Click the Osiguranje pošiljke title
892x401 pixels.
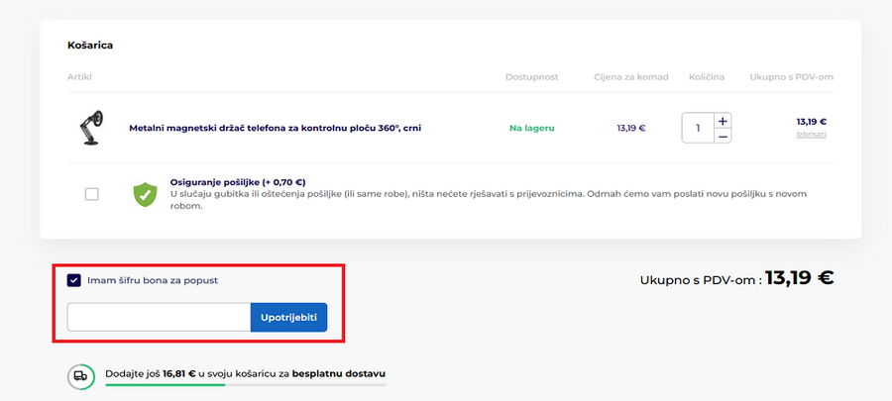pyautogui.click(x=238, y=182)
